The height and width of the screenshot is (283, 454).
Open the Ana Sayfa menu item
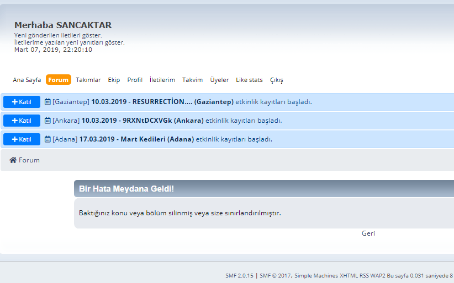pyautogui.click(x=27, y=80)
